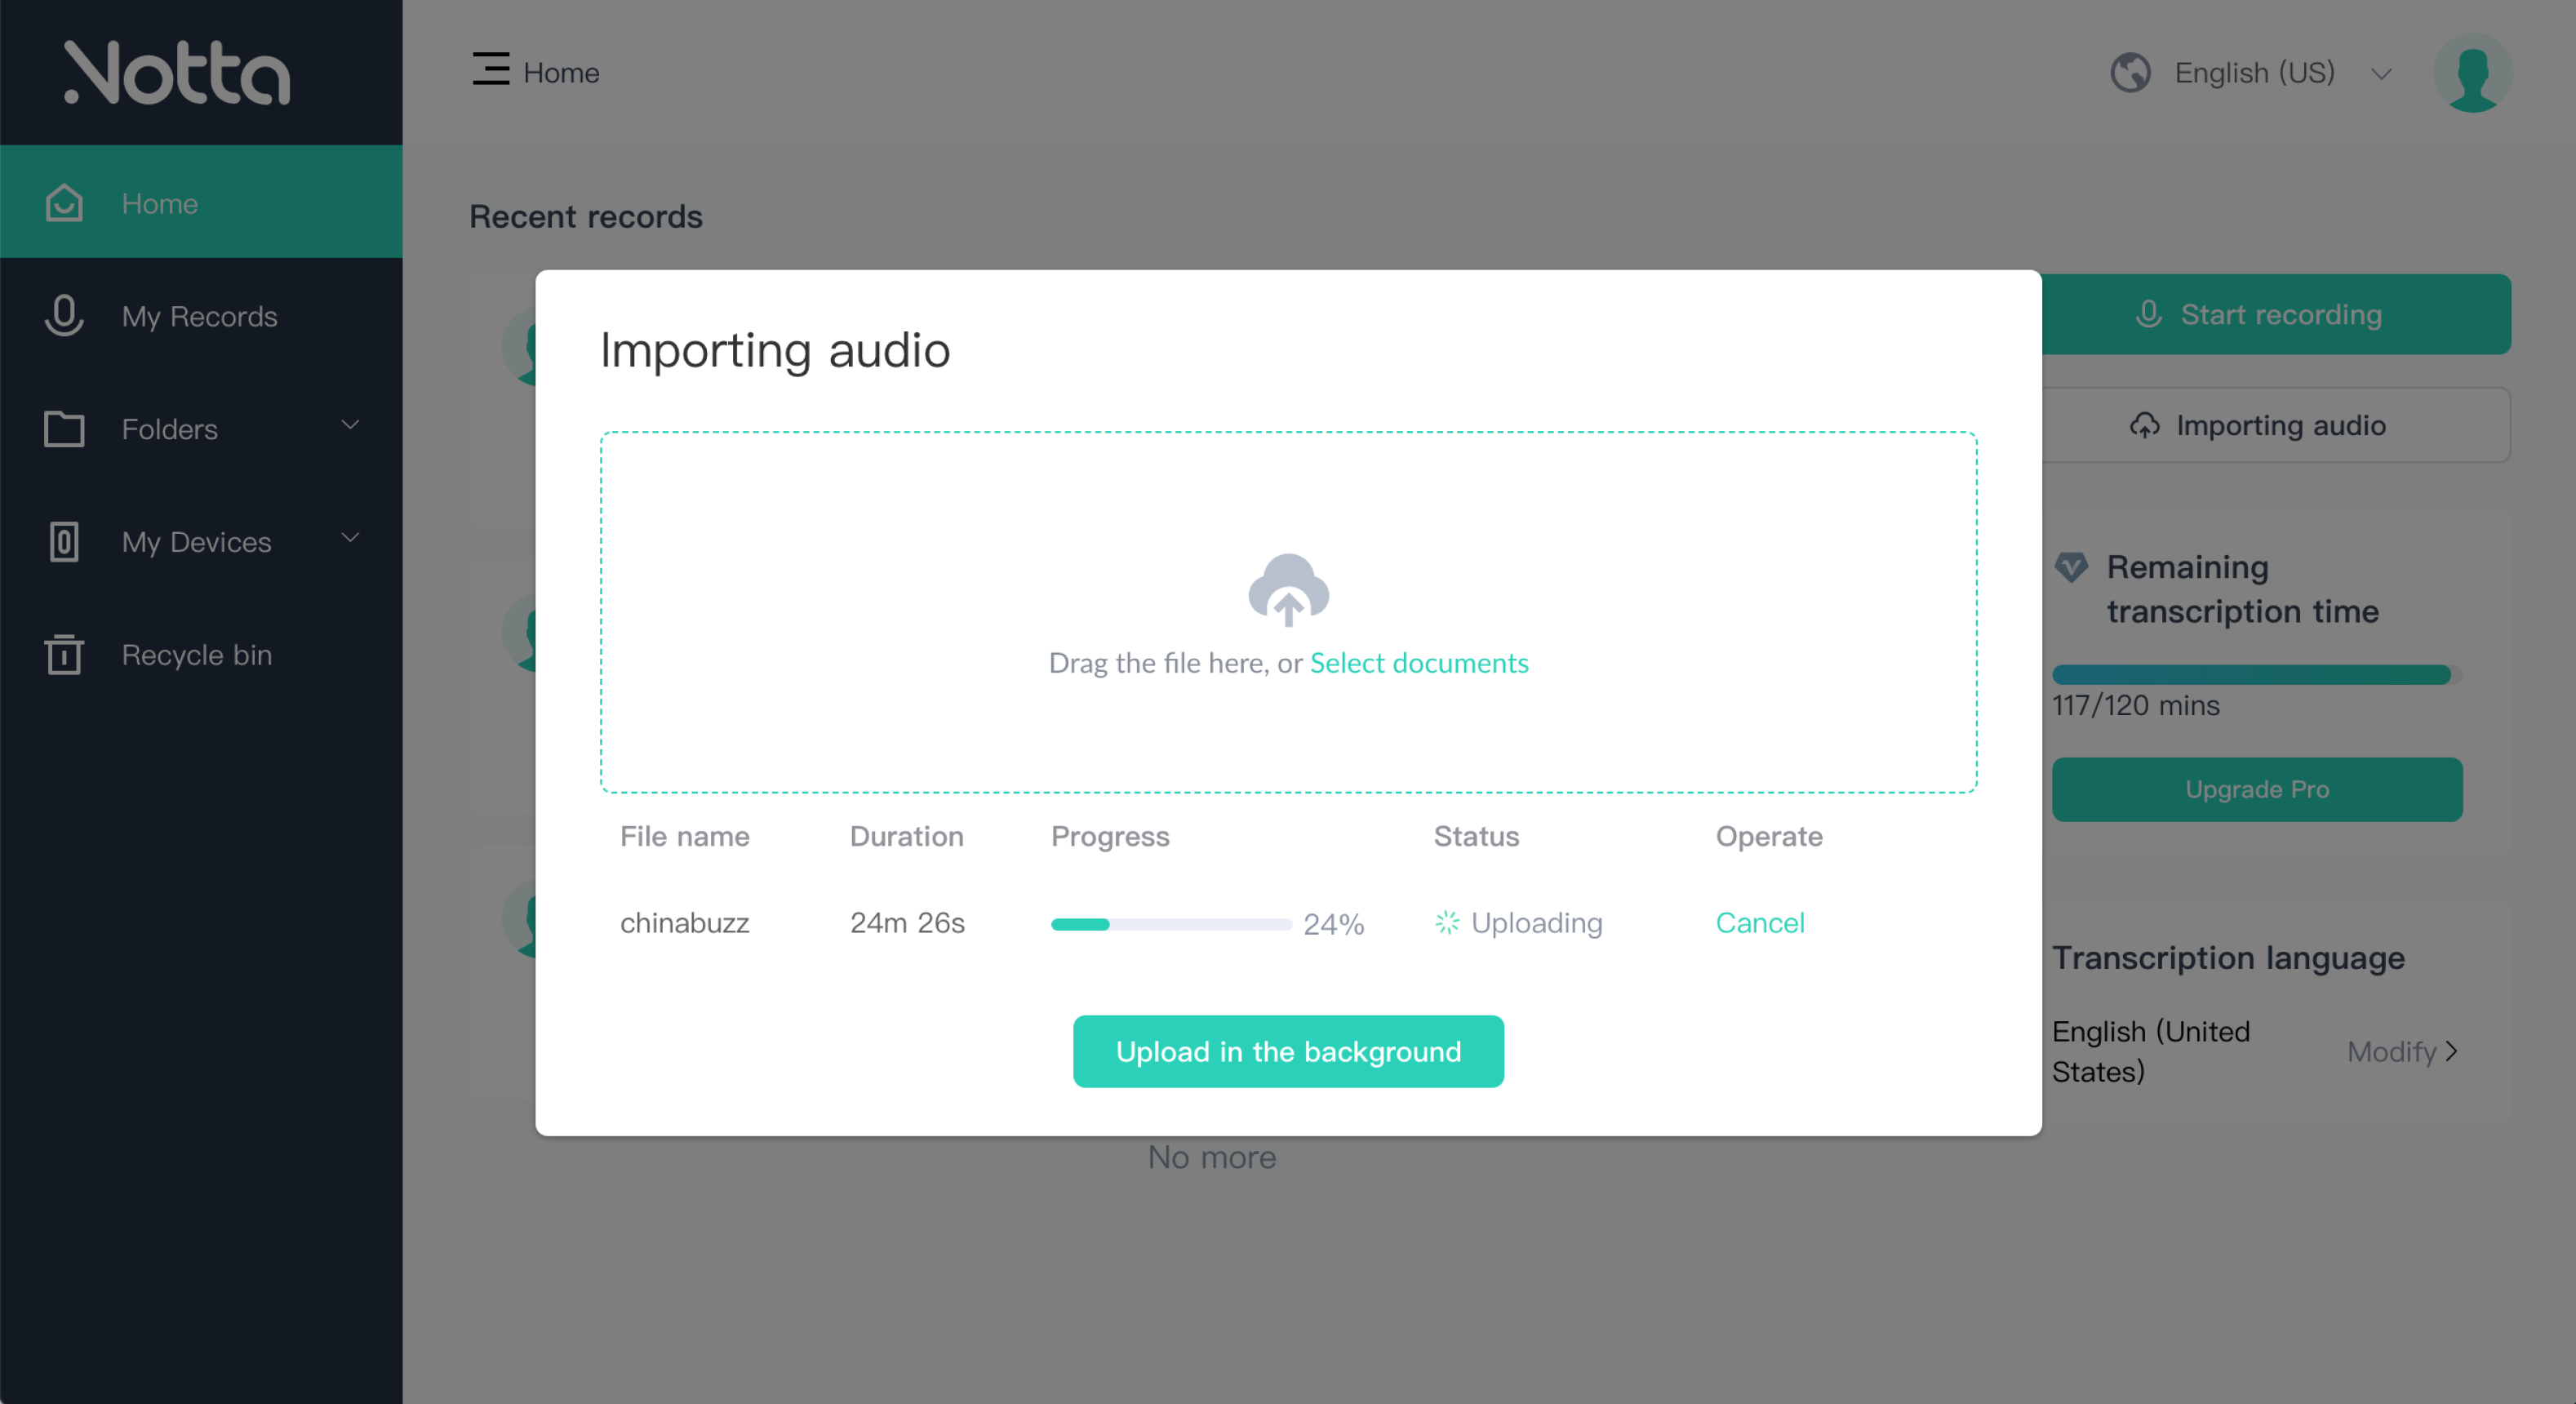Click the cloud upload icon in the drop zone
This screenshot has height=1404, width=2576.
(x=1288, y=590)
